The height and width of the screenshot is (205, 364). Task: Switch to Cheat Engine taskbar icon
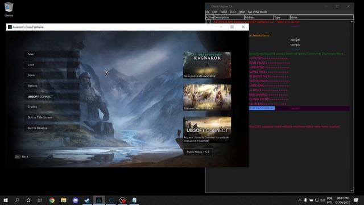[111, 200]
